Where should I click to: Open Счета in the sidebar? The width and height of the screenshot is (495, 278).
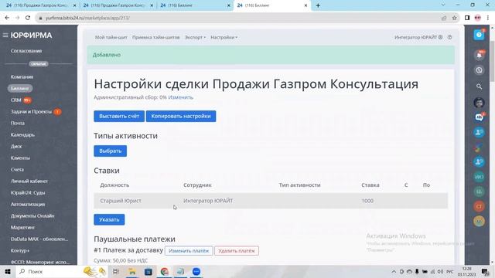[x=17, y=170]
